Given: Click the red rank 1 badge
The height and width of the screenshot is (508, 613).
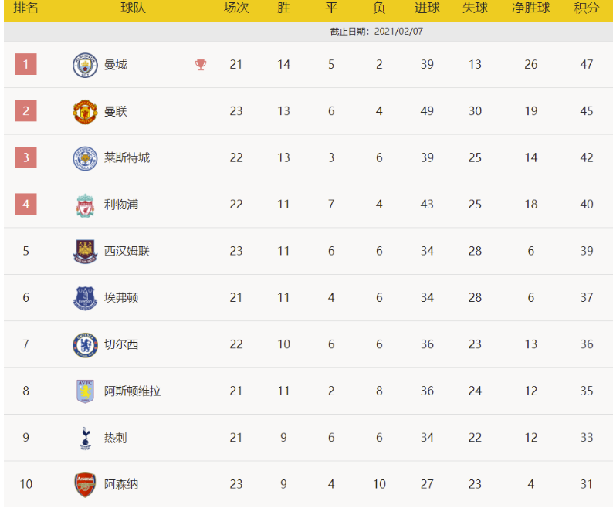Looking at the screenshot, I should [x=25, y=65].
